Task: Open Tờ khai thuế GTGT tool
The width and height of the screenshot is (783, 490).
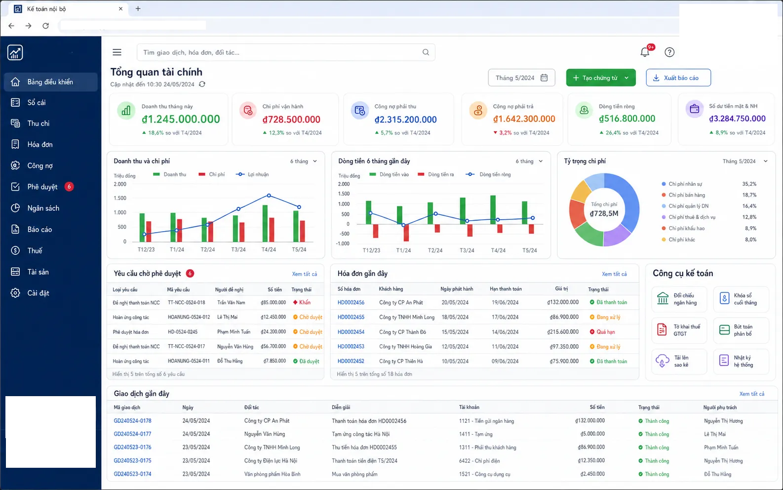Action: pos(680,330)
